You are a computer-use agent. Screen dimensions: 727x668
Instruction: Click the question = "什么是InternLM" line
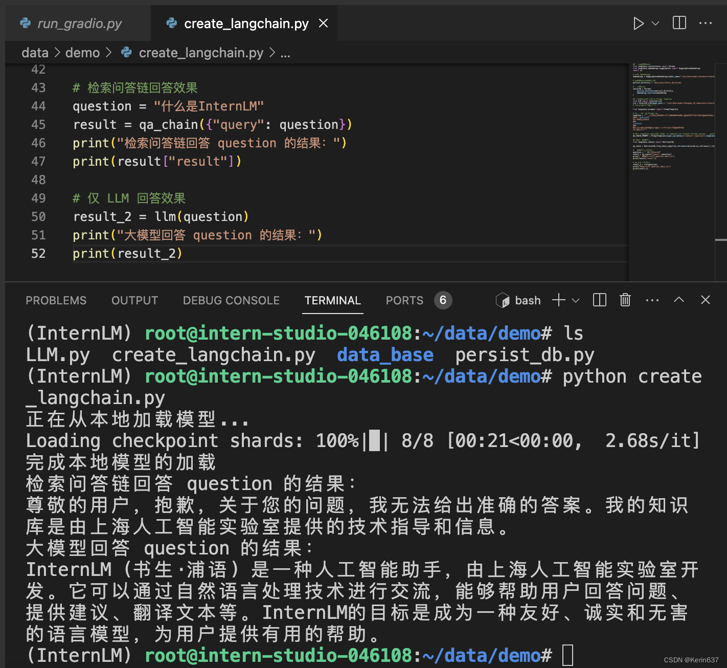pyautogui.click(x=168, y=106)
